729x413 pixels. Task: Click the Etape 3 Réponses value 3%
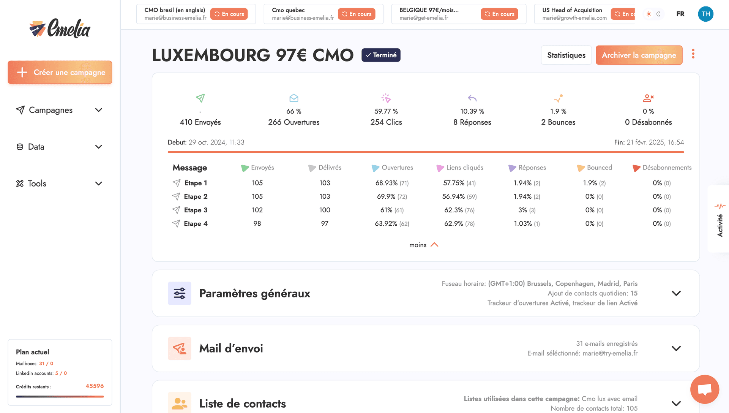click(527, 210)
